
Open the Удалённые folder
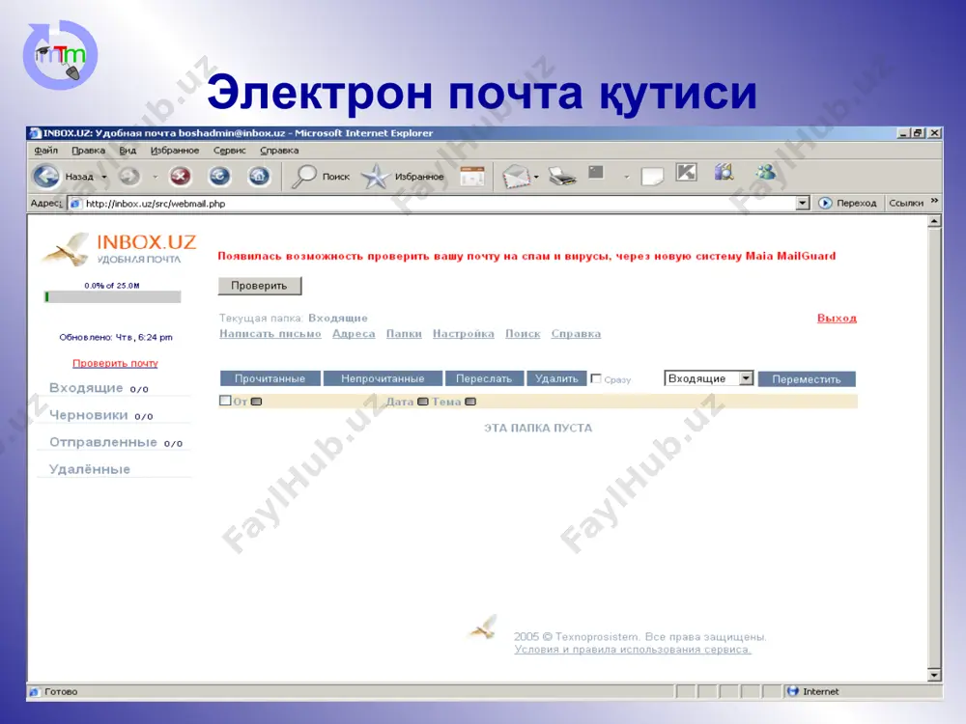[x=90, y=469]
